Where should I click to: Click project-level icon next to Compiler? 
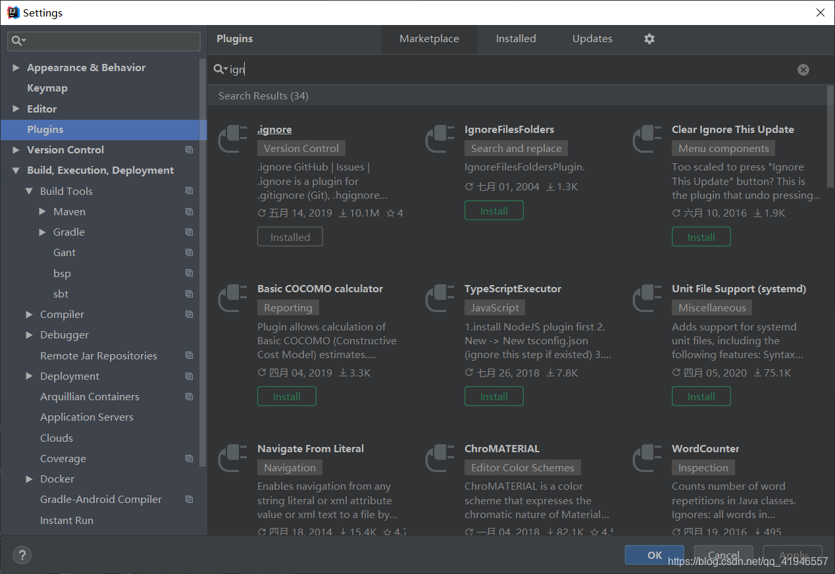(x=190, y=315)
